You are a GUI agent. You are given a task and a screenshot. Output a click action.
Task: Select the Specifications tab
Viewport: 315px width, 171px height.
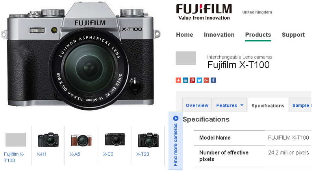coord(268,106)
